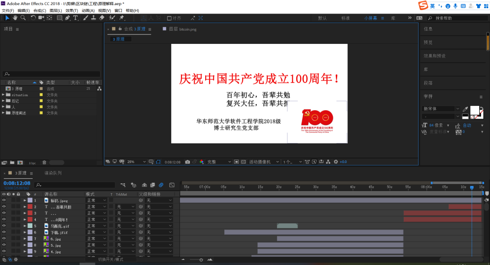The image size is (490, 265).
Task: Select the Horizontal Type tool
Action: tap(75, 18)
